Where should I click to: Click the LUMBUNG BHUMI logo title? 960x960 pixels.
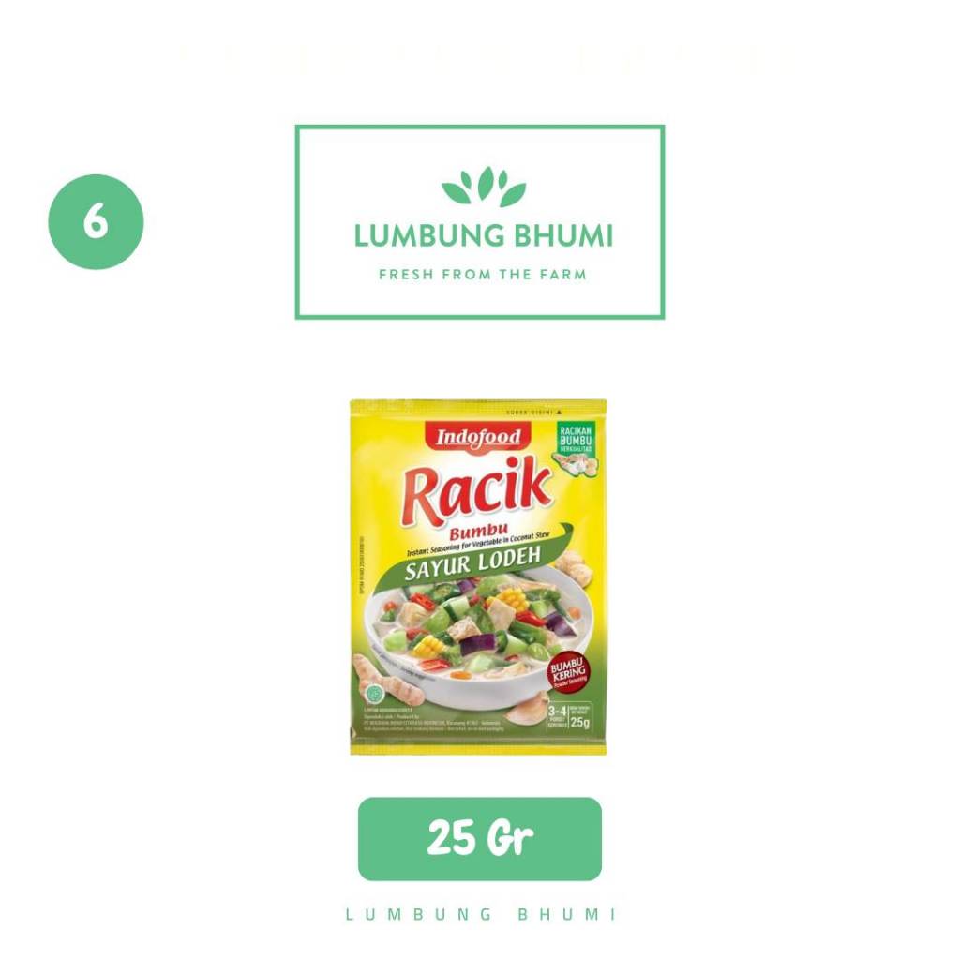[x=484, y=236]
